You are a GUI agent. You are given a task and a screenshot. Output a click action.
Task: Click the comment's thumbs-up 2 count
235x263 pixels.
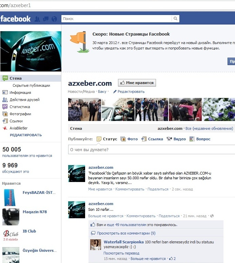point(172,259)
